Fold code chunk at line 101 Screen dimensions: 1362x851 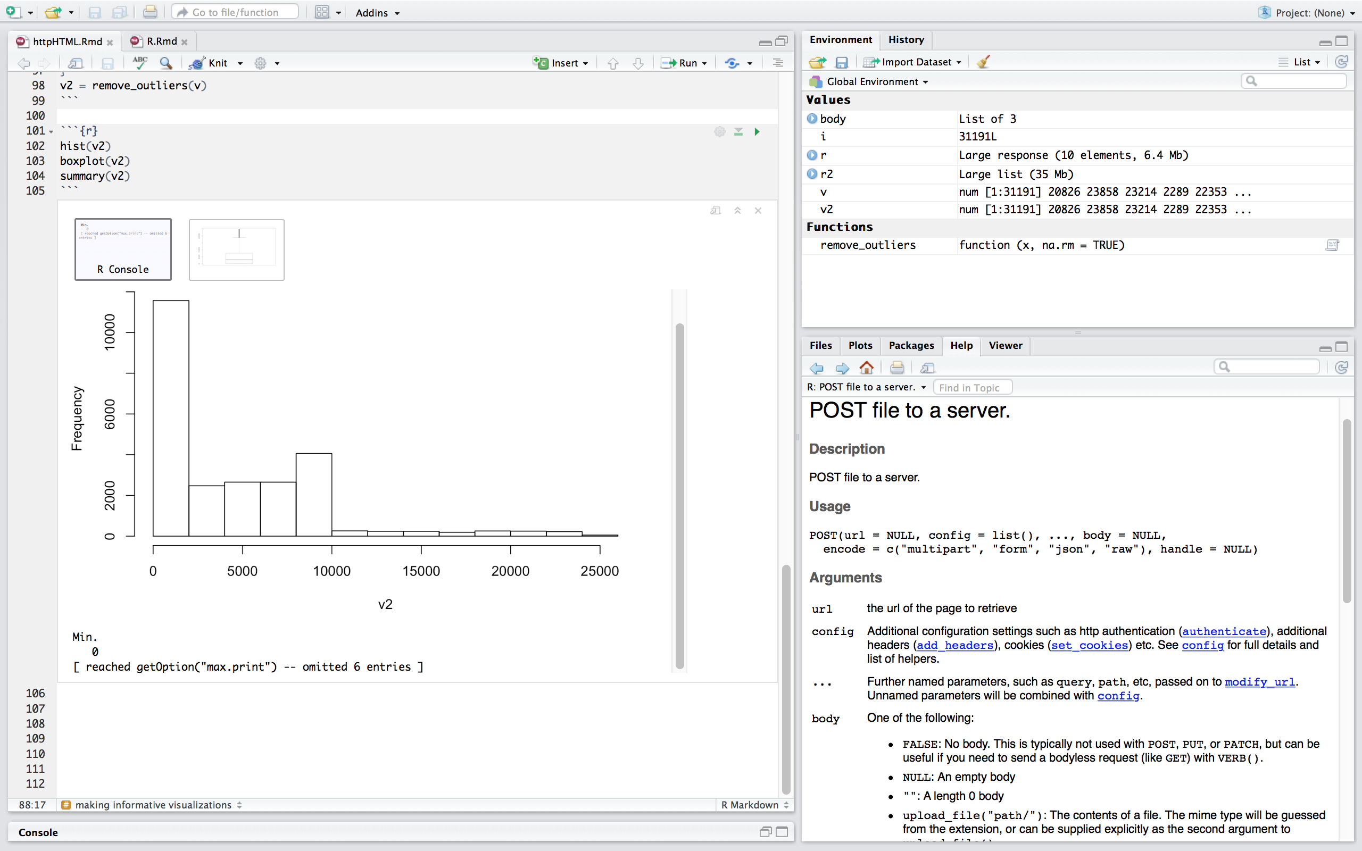(51, 132)
